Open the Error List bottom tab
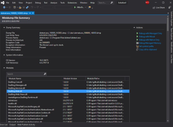 click(4, 124)
